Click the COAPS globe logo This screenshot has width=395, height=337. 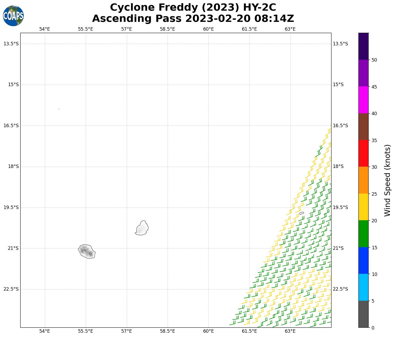pyautogui.click(x=13, y=16)
